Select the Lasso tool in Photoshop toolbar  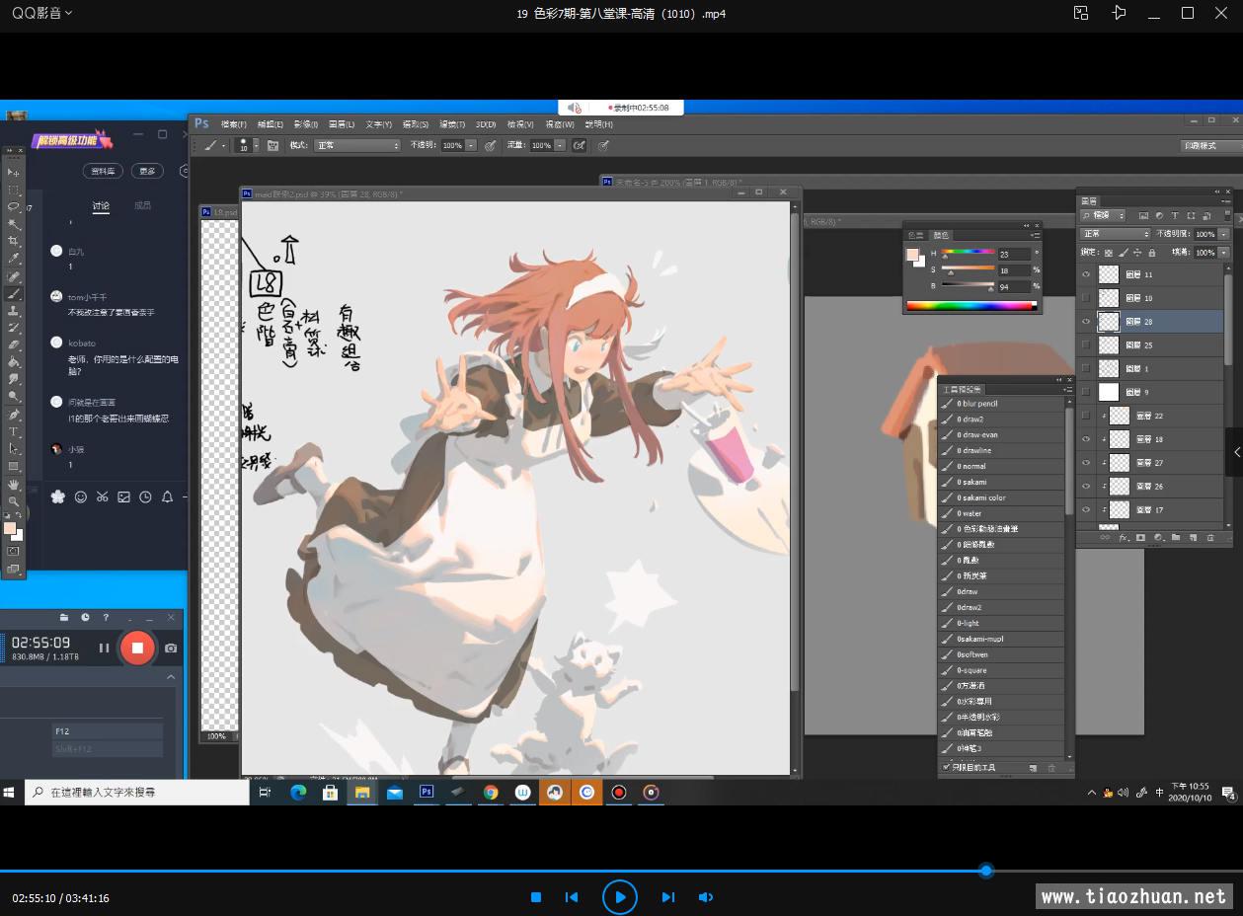[14, 206]
